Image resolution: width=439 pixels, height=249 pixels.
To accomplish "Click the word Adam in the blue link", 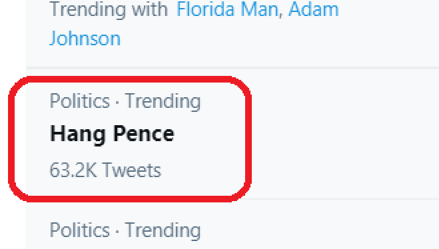I will [314, 9].
